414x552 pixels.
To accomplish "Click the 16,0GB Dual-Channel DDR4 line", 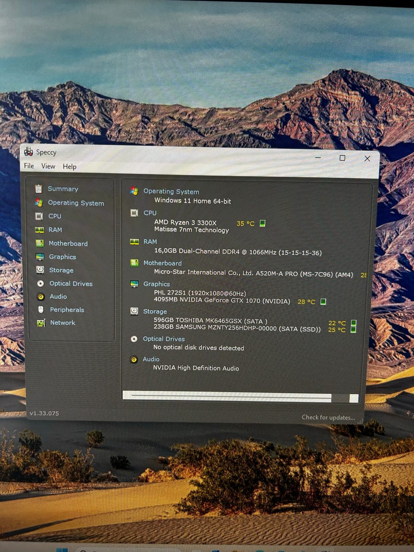I will tap(238, 252).
